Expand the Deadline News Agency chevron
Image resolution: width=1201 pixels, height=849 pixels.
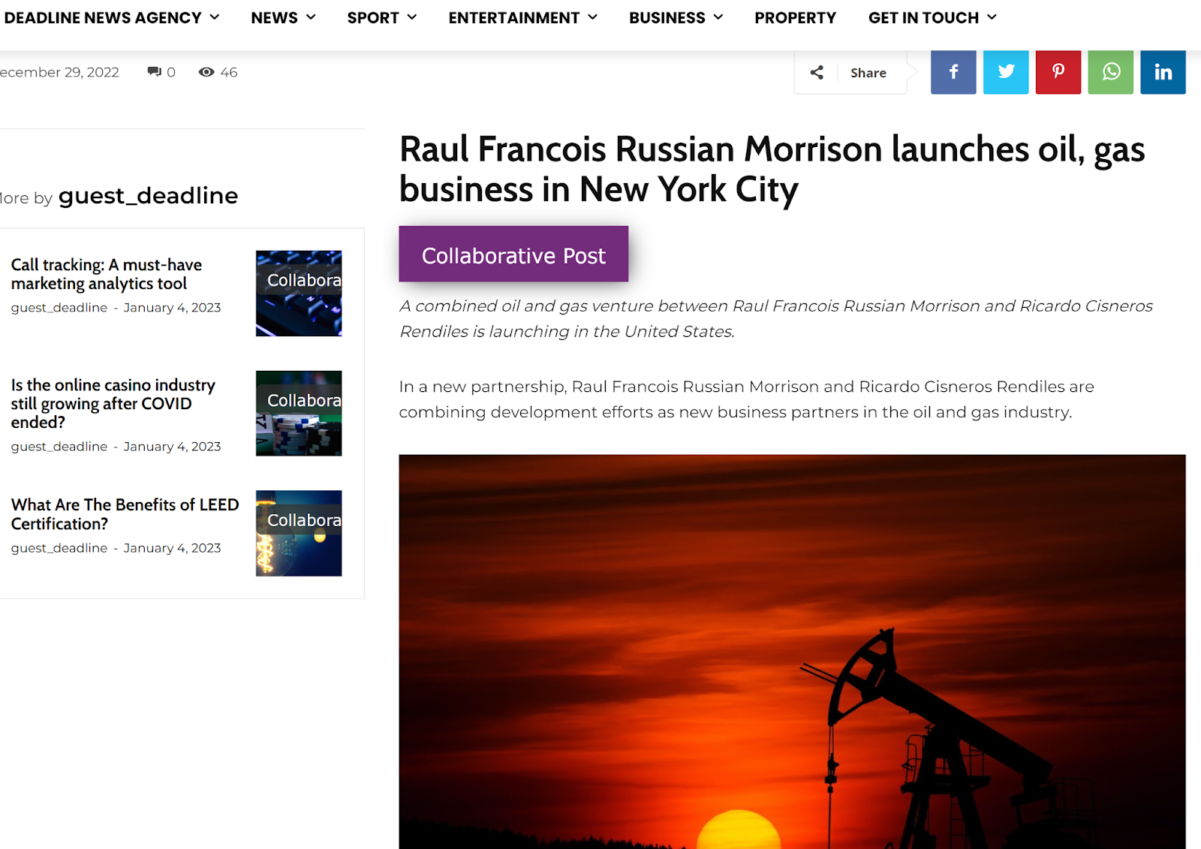(215, 17)
